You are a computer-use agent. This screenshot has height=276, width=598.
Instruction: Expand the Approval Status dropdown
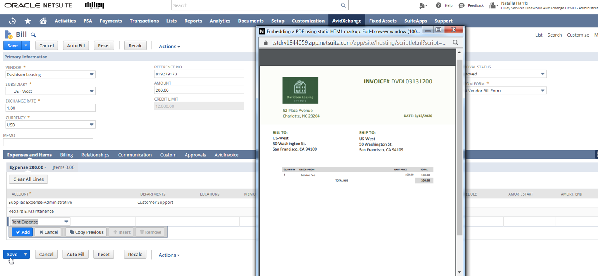[543, 74]
